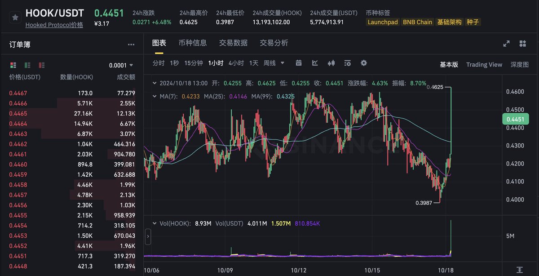
Task: Change the candlestick chart style icon
Action: [331, 63]
